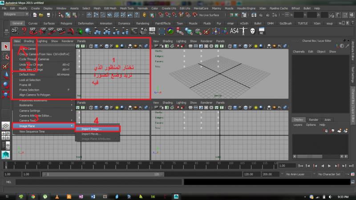Image resolution: width=356 pixels, height=200 pixels.
Task: Click the render view clapper shelf icon
Action: pyautogui.click(x=143, y=31)
